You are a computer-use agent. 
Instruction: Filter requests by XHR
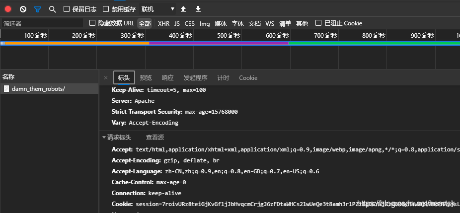tap(164, 23)
